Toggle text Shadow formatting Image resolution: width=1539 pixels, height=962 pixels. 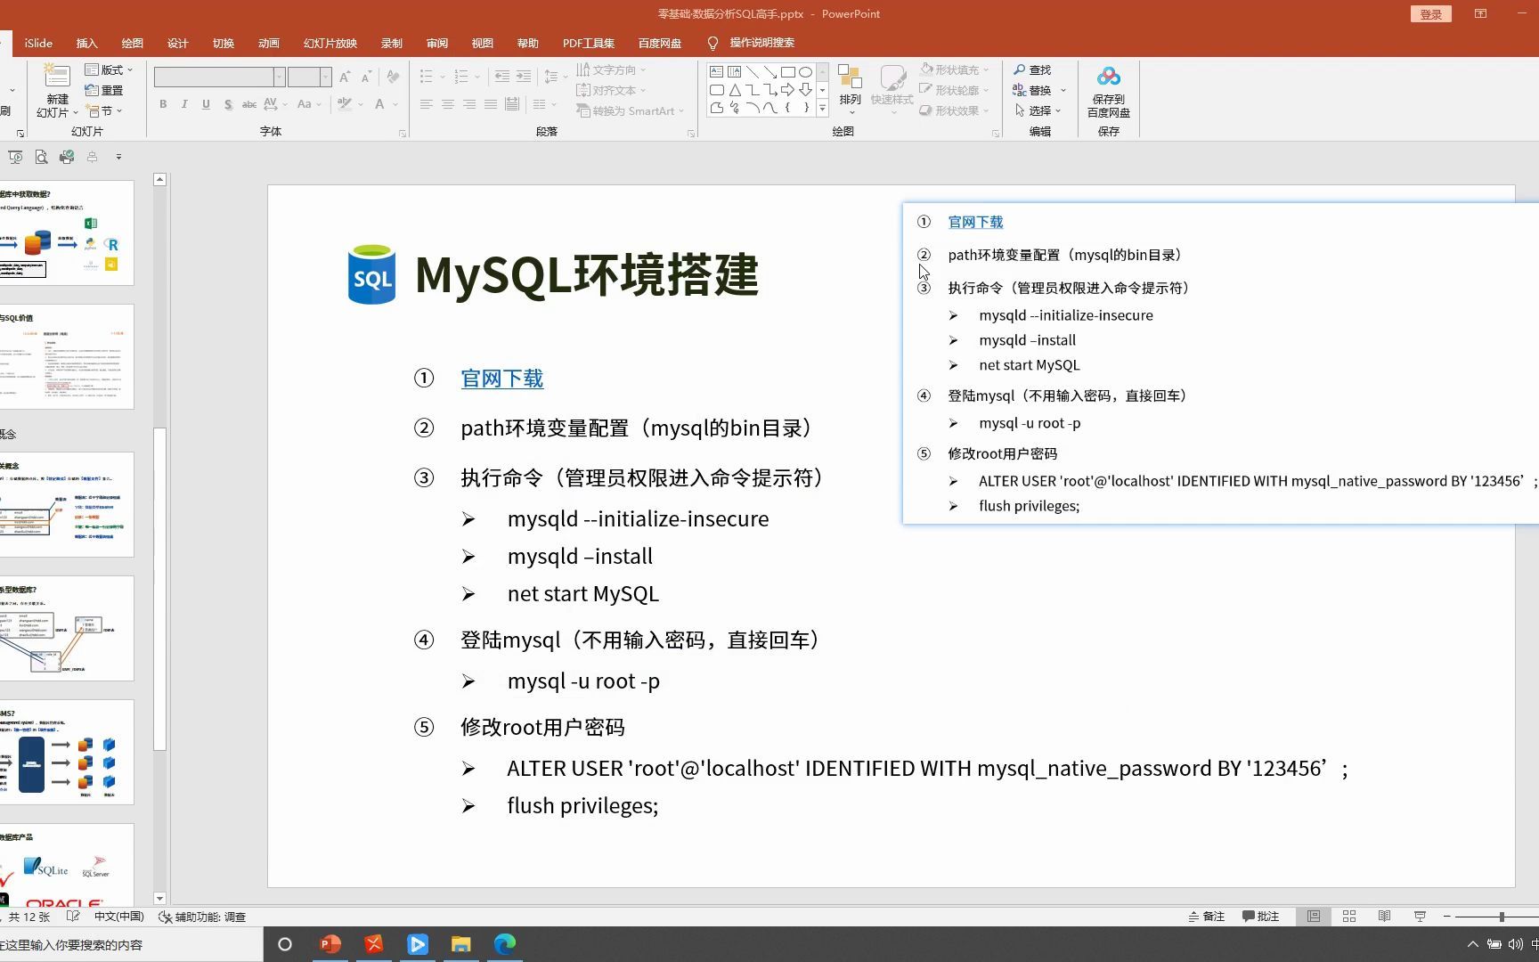click(x=228, y=104)
